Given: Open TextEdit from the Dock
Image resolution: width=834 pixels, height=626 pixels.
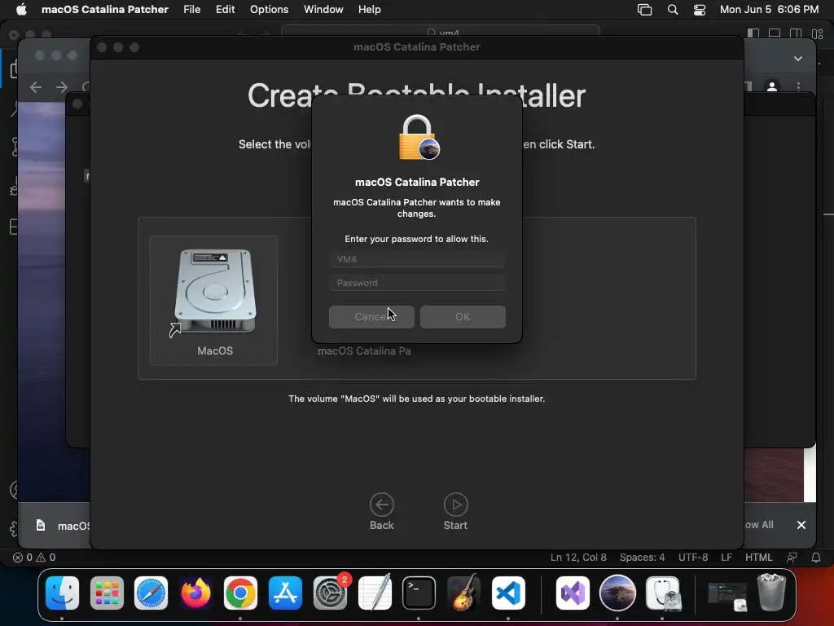Looking at the screenshot, I should click(x=375, y=593).
